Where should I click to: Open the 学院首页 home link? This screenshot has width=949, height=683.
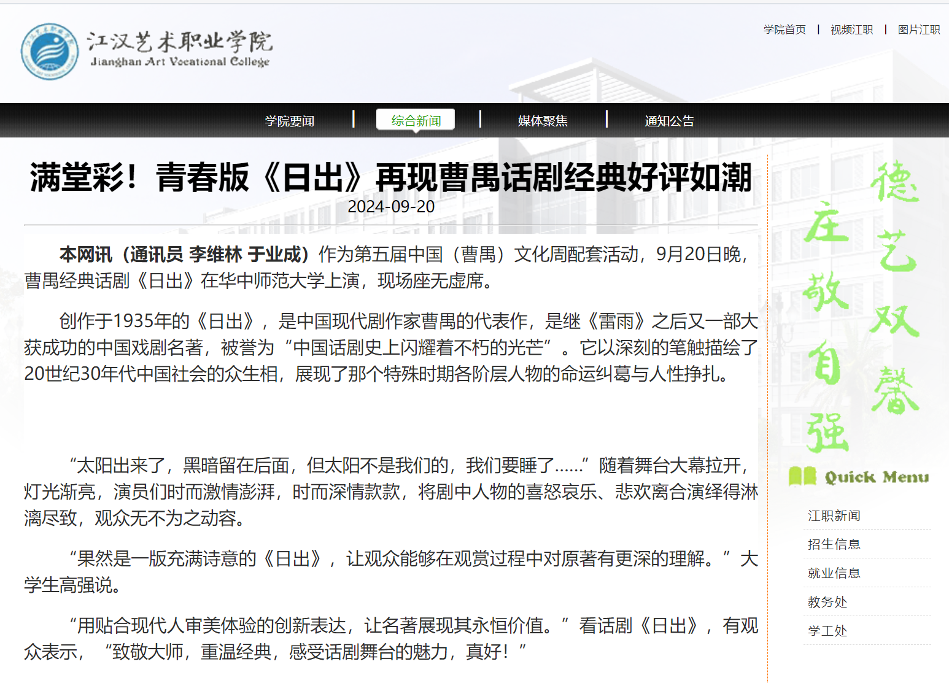pos(784,29)
